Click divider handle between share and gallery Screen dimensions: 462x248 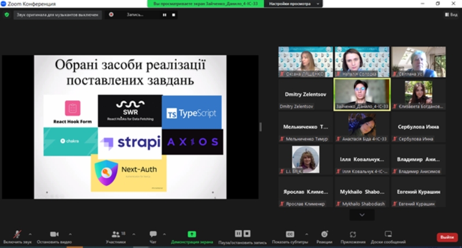pos(260,127)
